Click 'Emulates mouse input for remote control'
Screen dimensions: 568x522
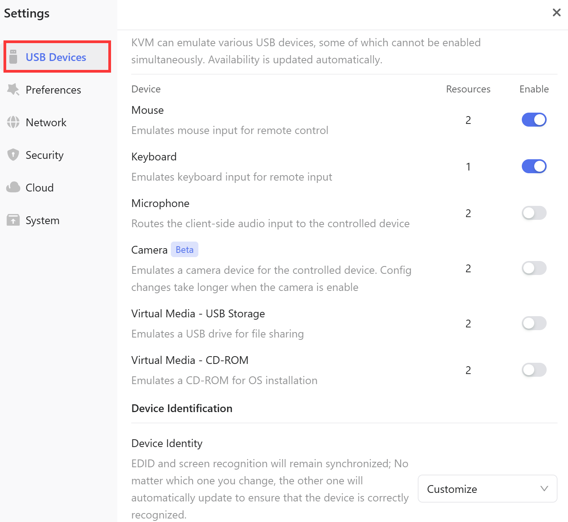click(x=230, y=130)
